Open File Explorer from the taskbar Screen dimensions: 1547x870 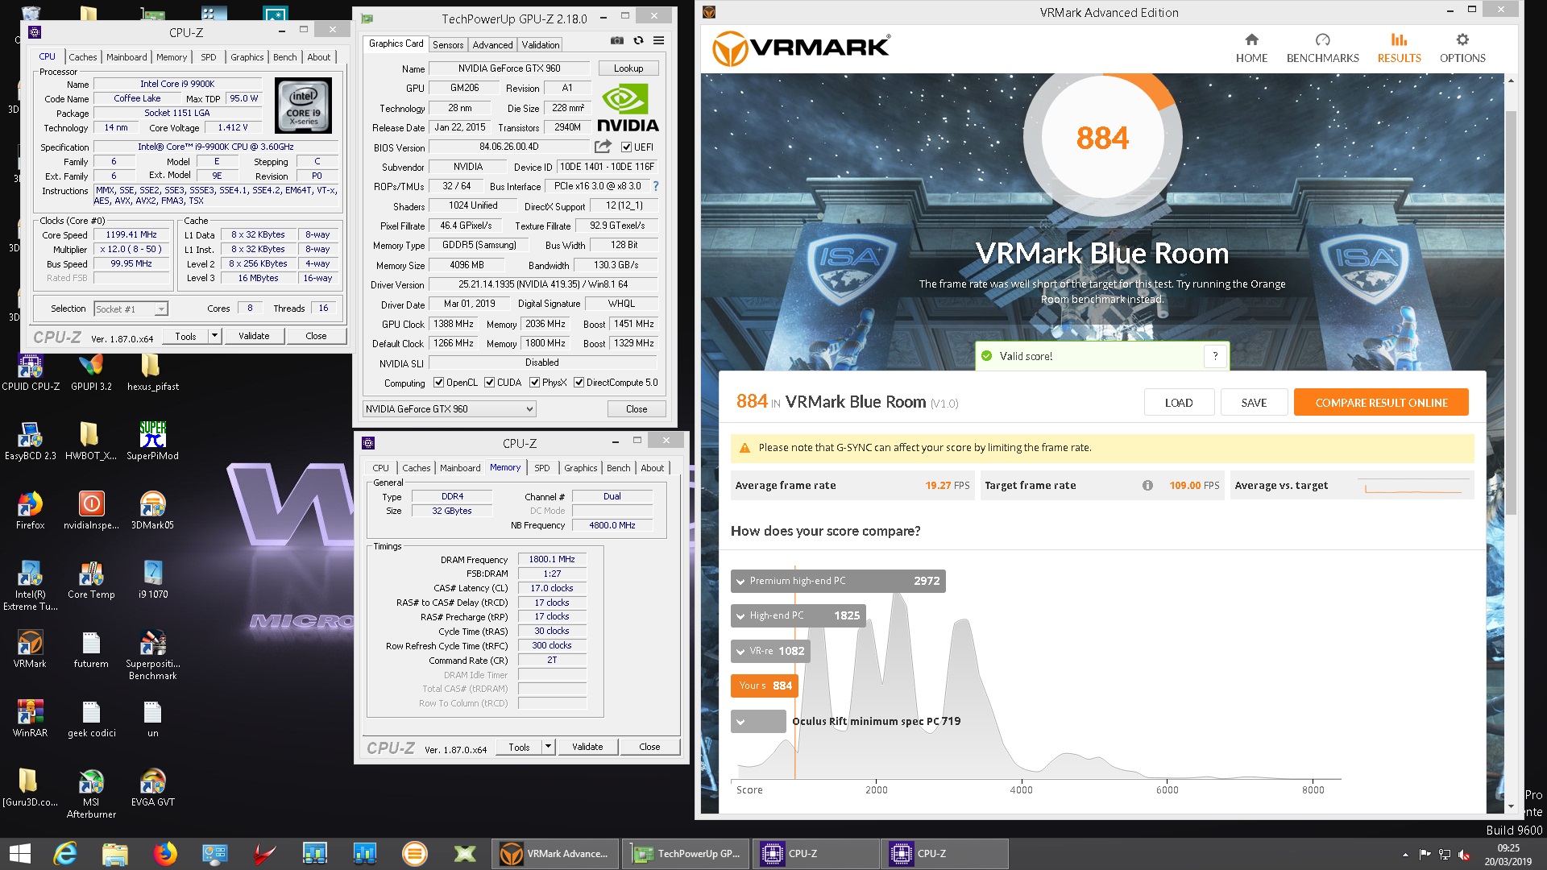(x=115, y=853)
